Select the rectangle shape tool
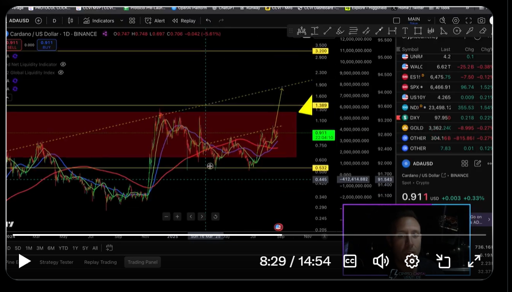The image size is (512, 292). 418,31
